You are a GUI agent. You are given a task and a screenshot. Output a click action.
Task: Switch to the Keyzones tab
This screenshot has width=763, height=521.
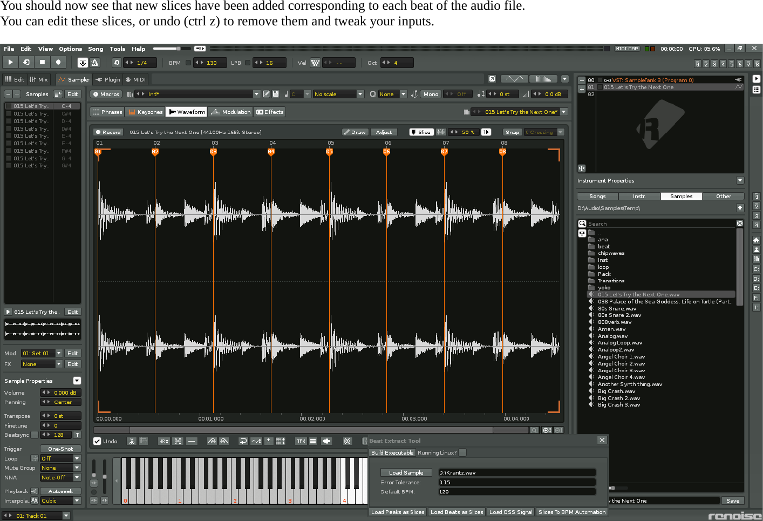145,112
